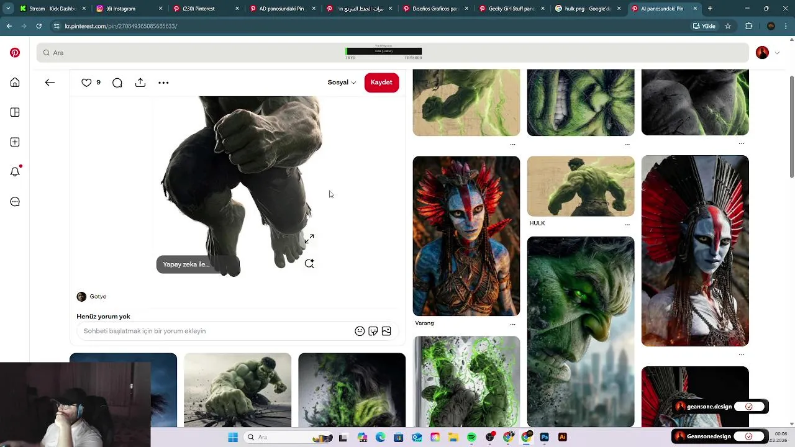The width and height of the screenshot is (795, 447).
Task: Start visual search on the pin image
Action: [x=309, y=264]
